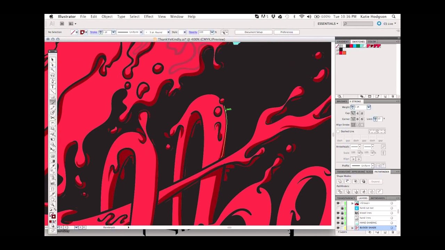Screen dimensions: 445x250
Task: Hide the blood lines layer
Action: [x=338, y=213]
